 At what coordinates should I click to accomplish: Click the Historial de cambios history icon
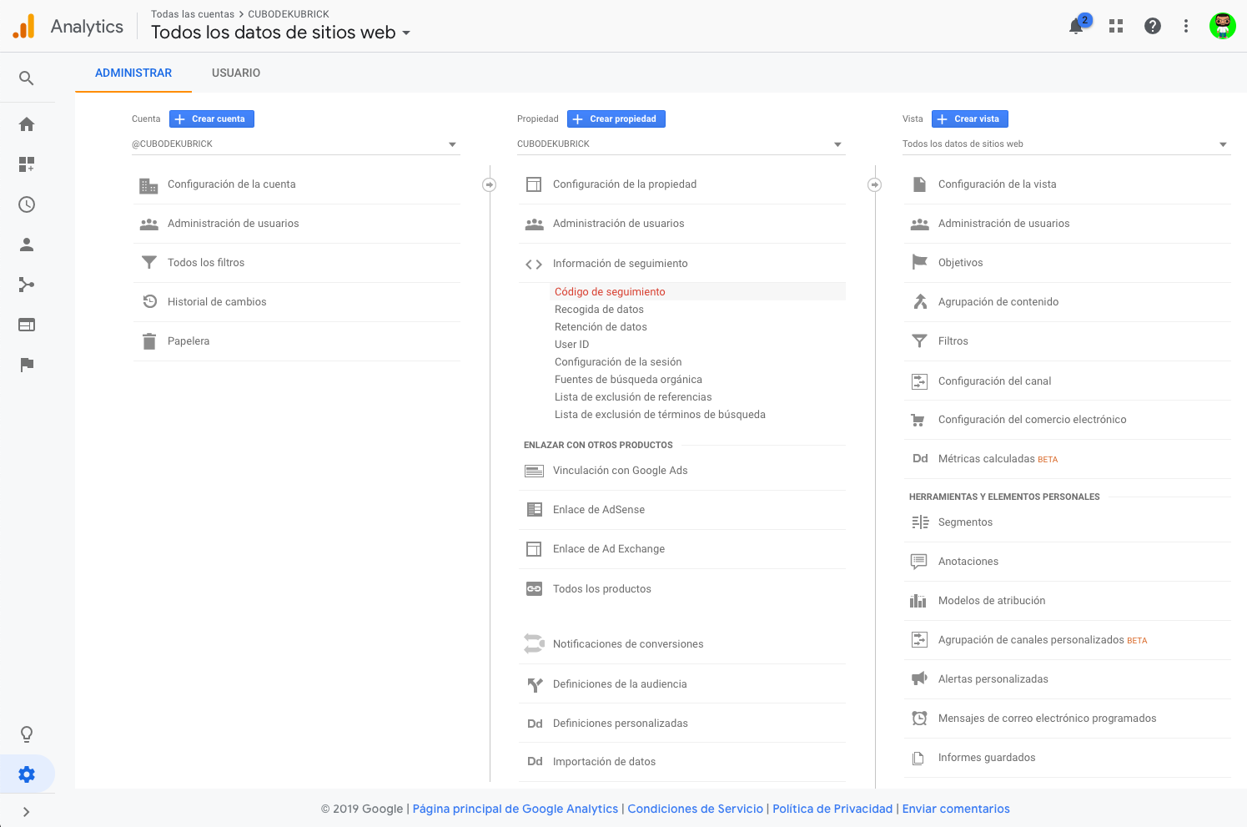click(x=150, y=302)
